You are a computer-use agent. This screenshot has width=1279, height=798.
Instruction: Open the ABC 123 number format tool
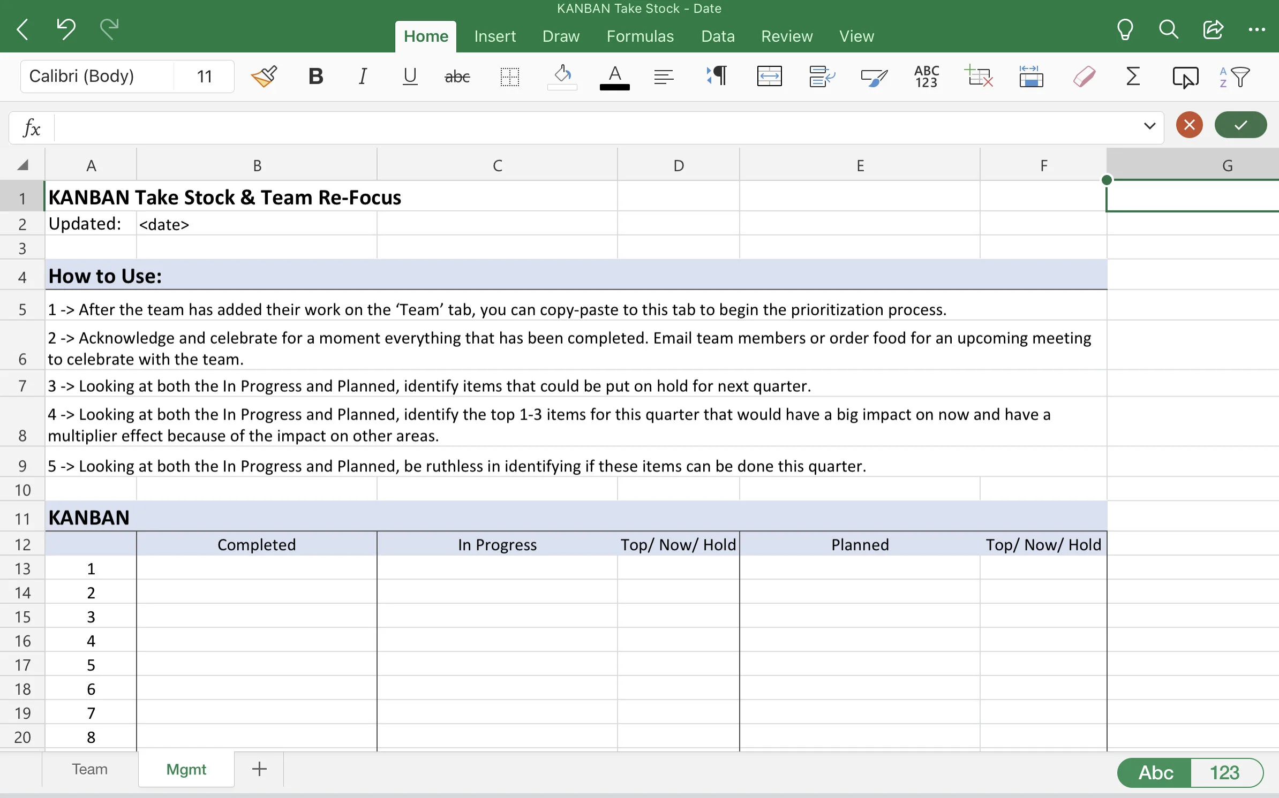(926, 77)
